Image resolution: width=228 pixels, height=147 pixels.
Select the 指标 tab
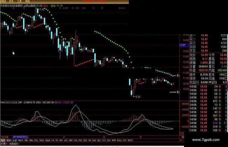3,140
